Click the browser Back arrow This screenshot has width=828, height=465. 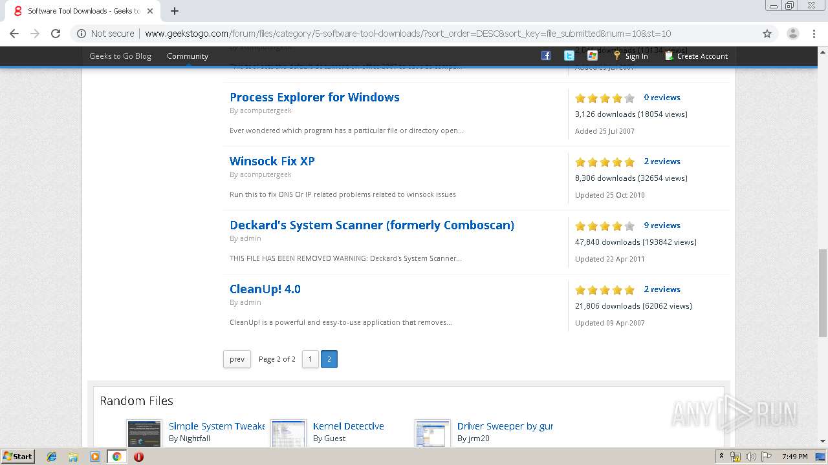point(14,34)
